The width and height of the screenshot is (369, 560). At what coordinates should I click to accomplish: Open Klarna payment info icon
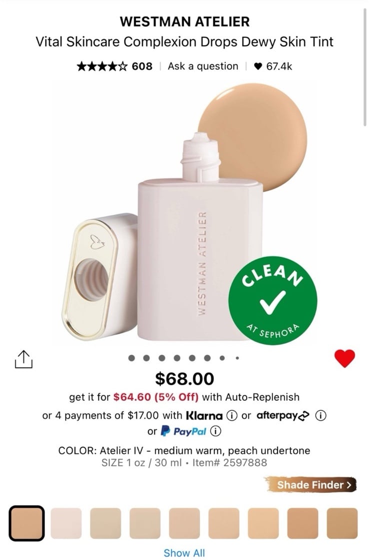click(232, 416)
